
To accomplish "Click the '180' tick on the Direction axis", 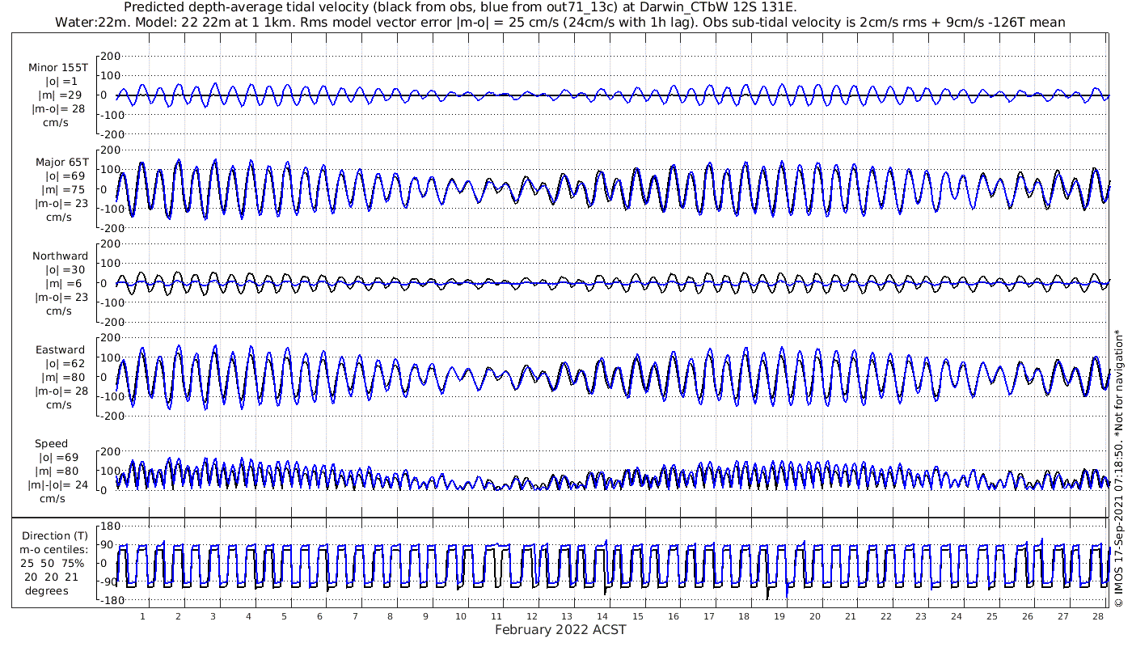I will [x=111, y=526].
